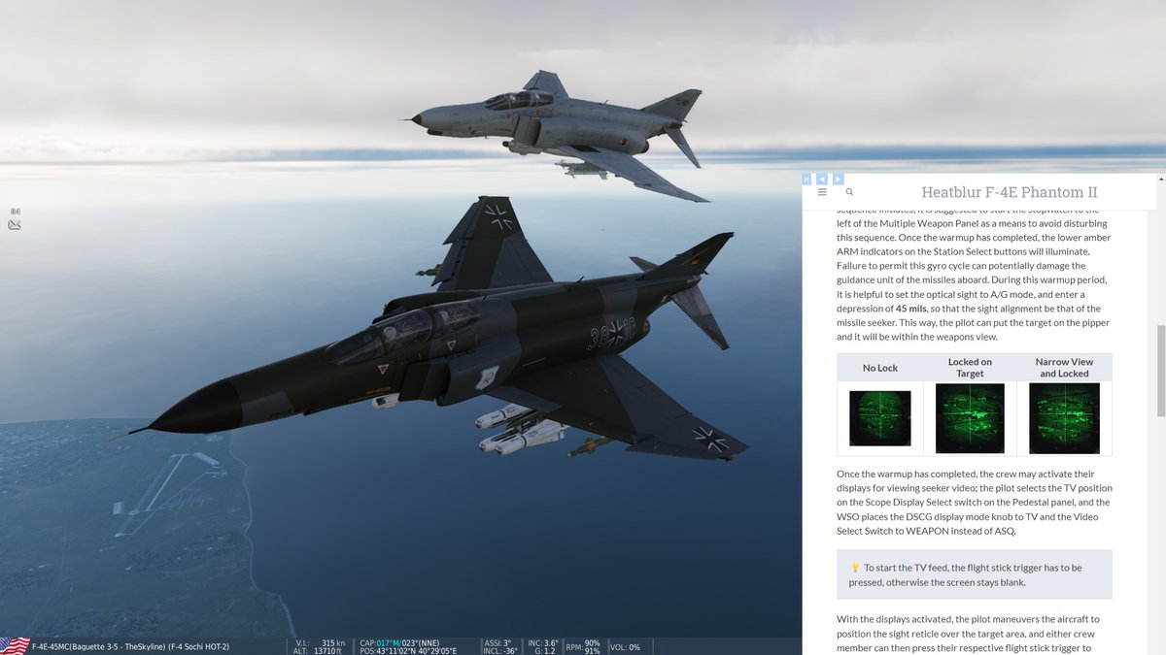
Task: Click the US flag in status bar
Action: pos(15,646)
